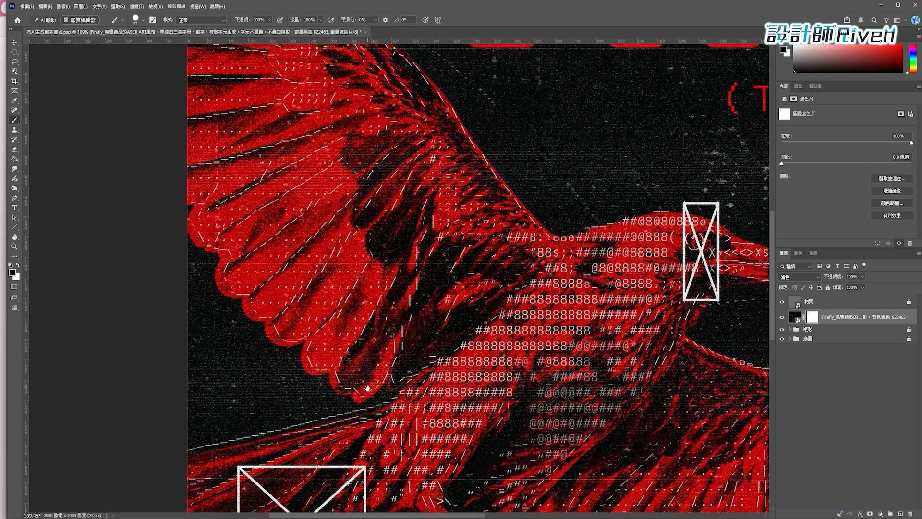The height and width of the screenshot is (519, 922).
Task: Select the Eyedropper tool
Action: tap(14, 100)
